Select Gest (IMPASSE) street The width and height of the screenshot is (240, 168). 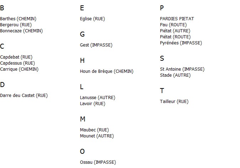pos(96,45)
